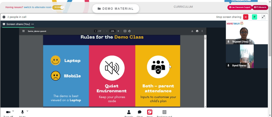
Task: Select the Screen share (You) tab
Action: pos(18,24)
